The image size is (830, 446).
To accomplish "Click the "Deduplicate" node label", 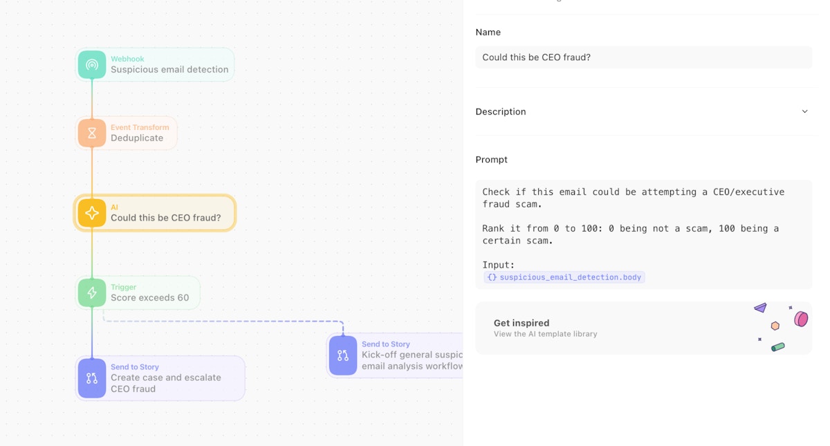I will pos(137,138).
